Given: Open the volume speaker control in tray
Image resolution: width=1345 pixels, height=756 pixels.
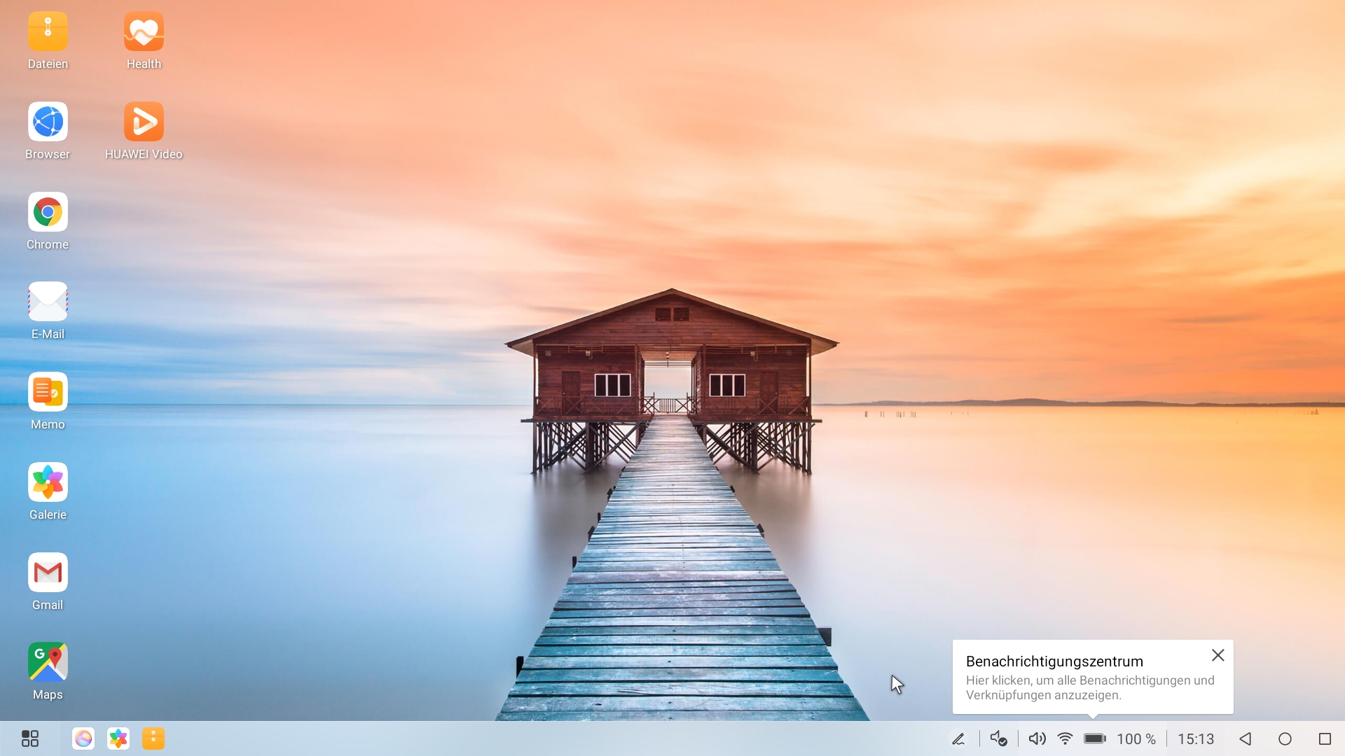Looking at the screenshot, I should pyautogui.click(x=1037, y=738).
